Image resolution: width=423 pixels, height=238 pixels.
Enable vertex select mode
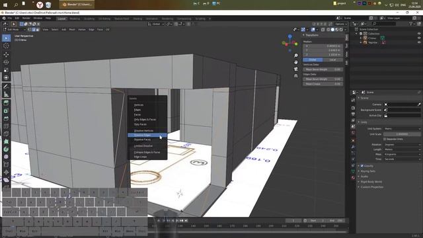click(x=30, y=30)
